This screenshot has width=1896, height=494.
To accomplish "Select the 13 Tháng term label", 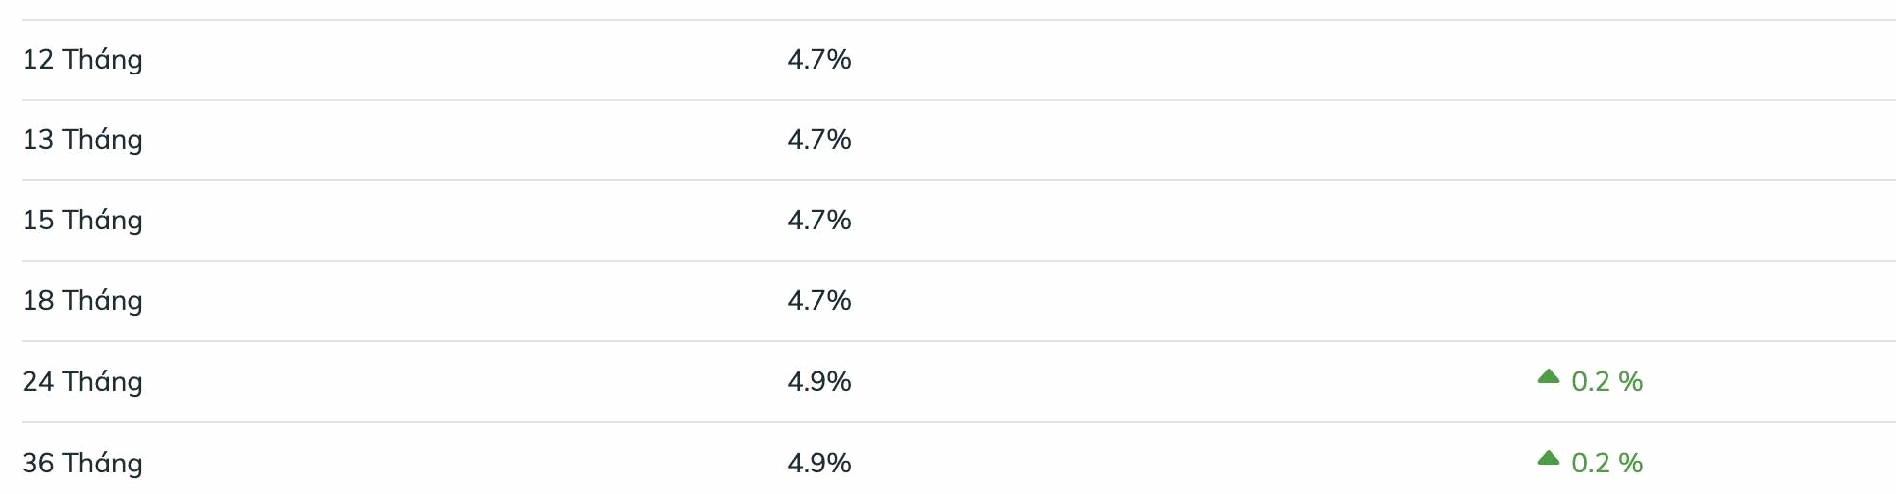I will point(82,140).
